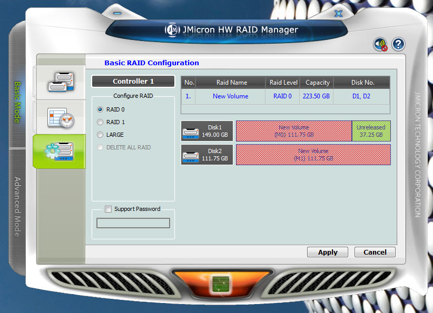Switch to Advanced Mode tab
The image size is (433, 313).
pos(17,207)
